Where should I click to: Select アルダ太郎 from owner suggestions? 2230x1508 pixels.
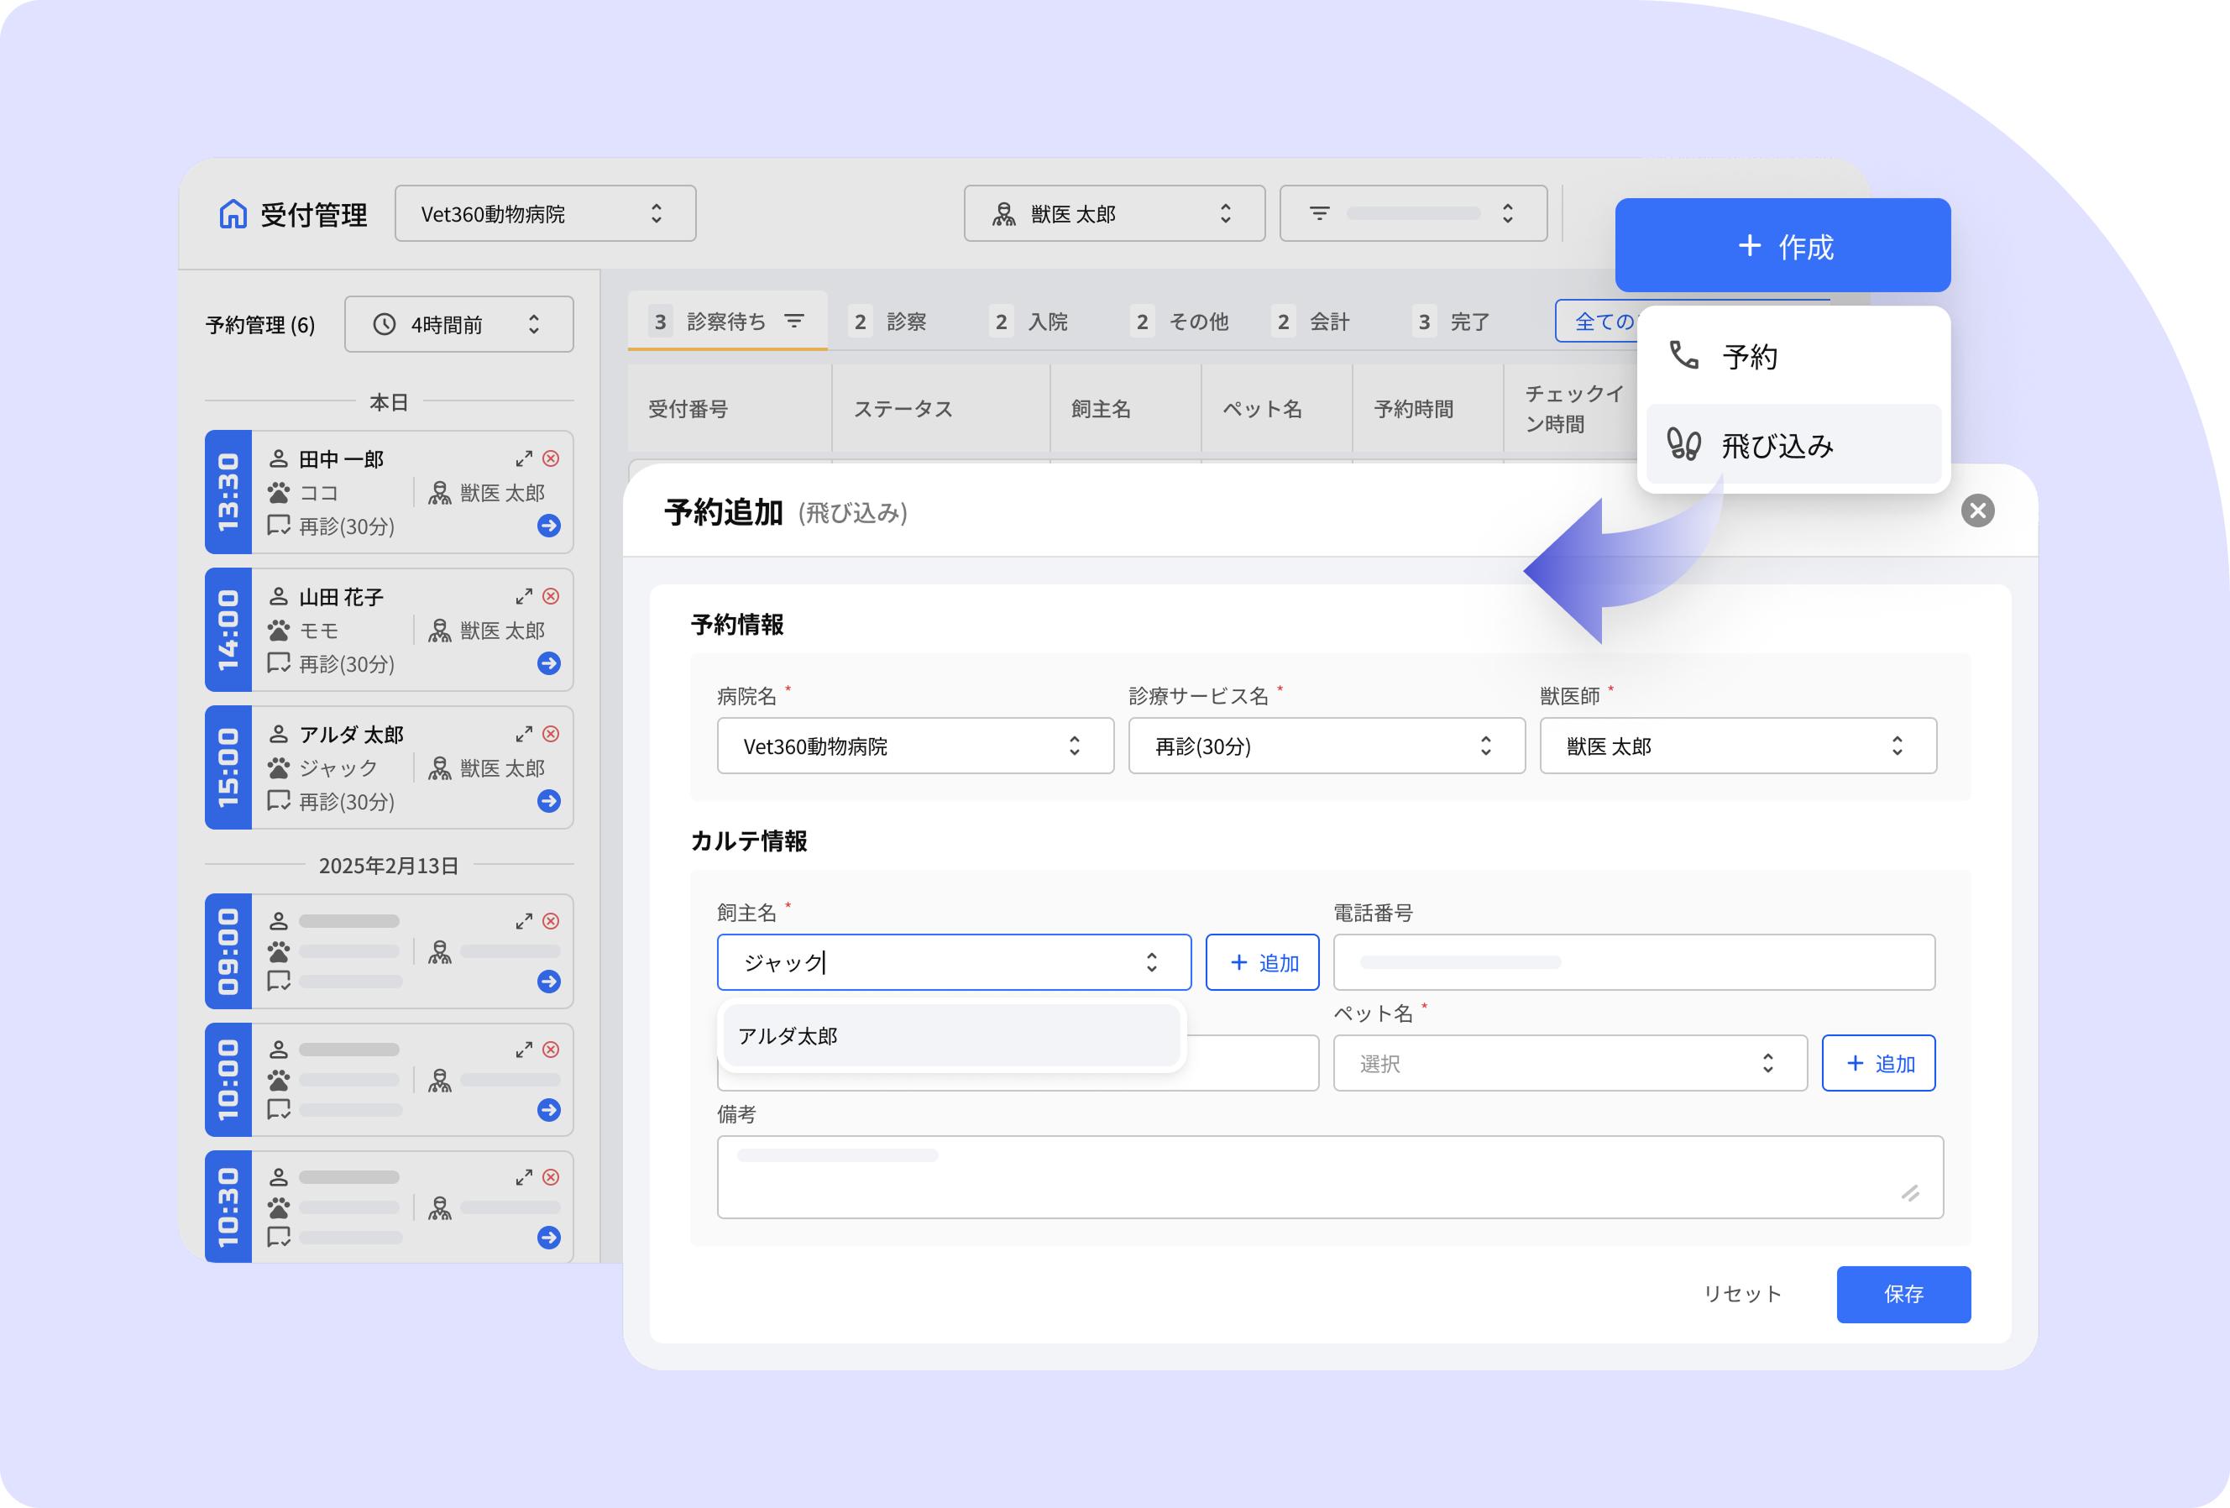click(x=951, y=1036)
